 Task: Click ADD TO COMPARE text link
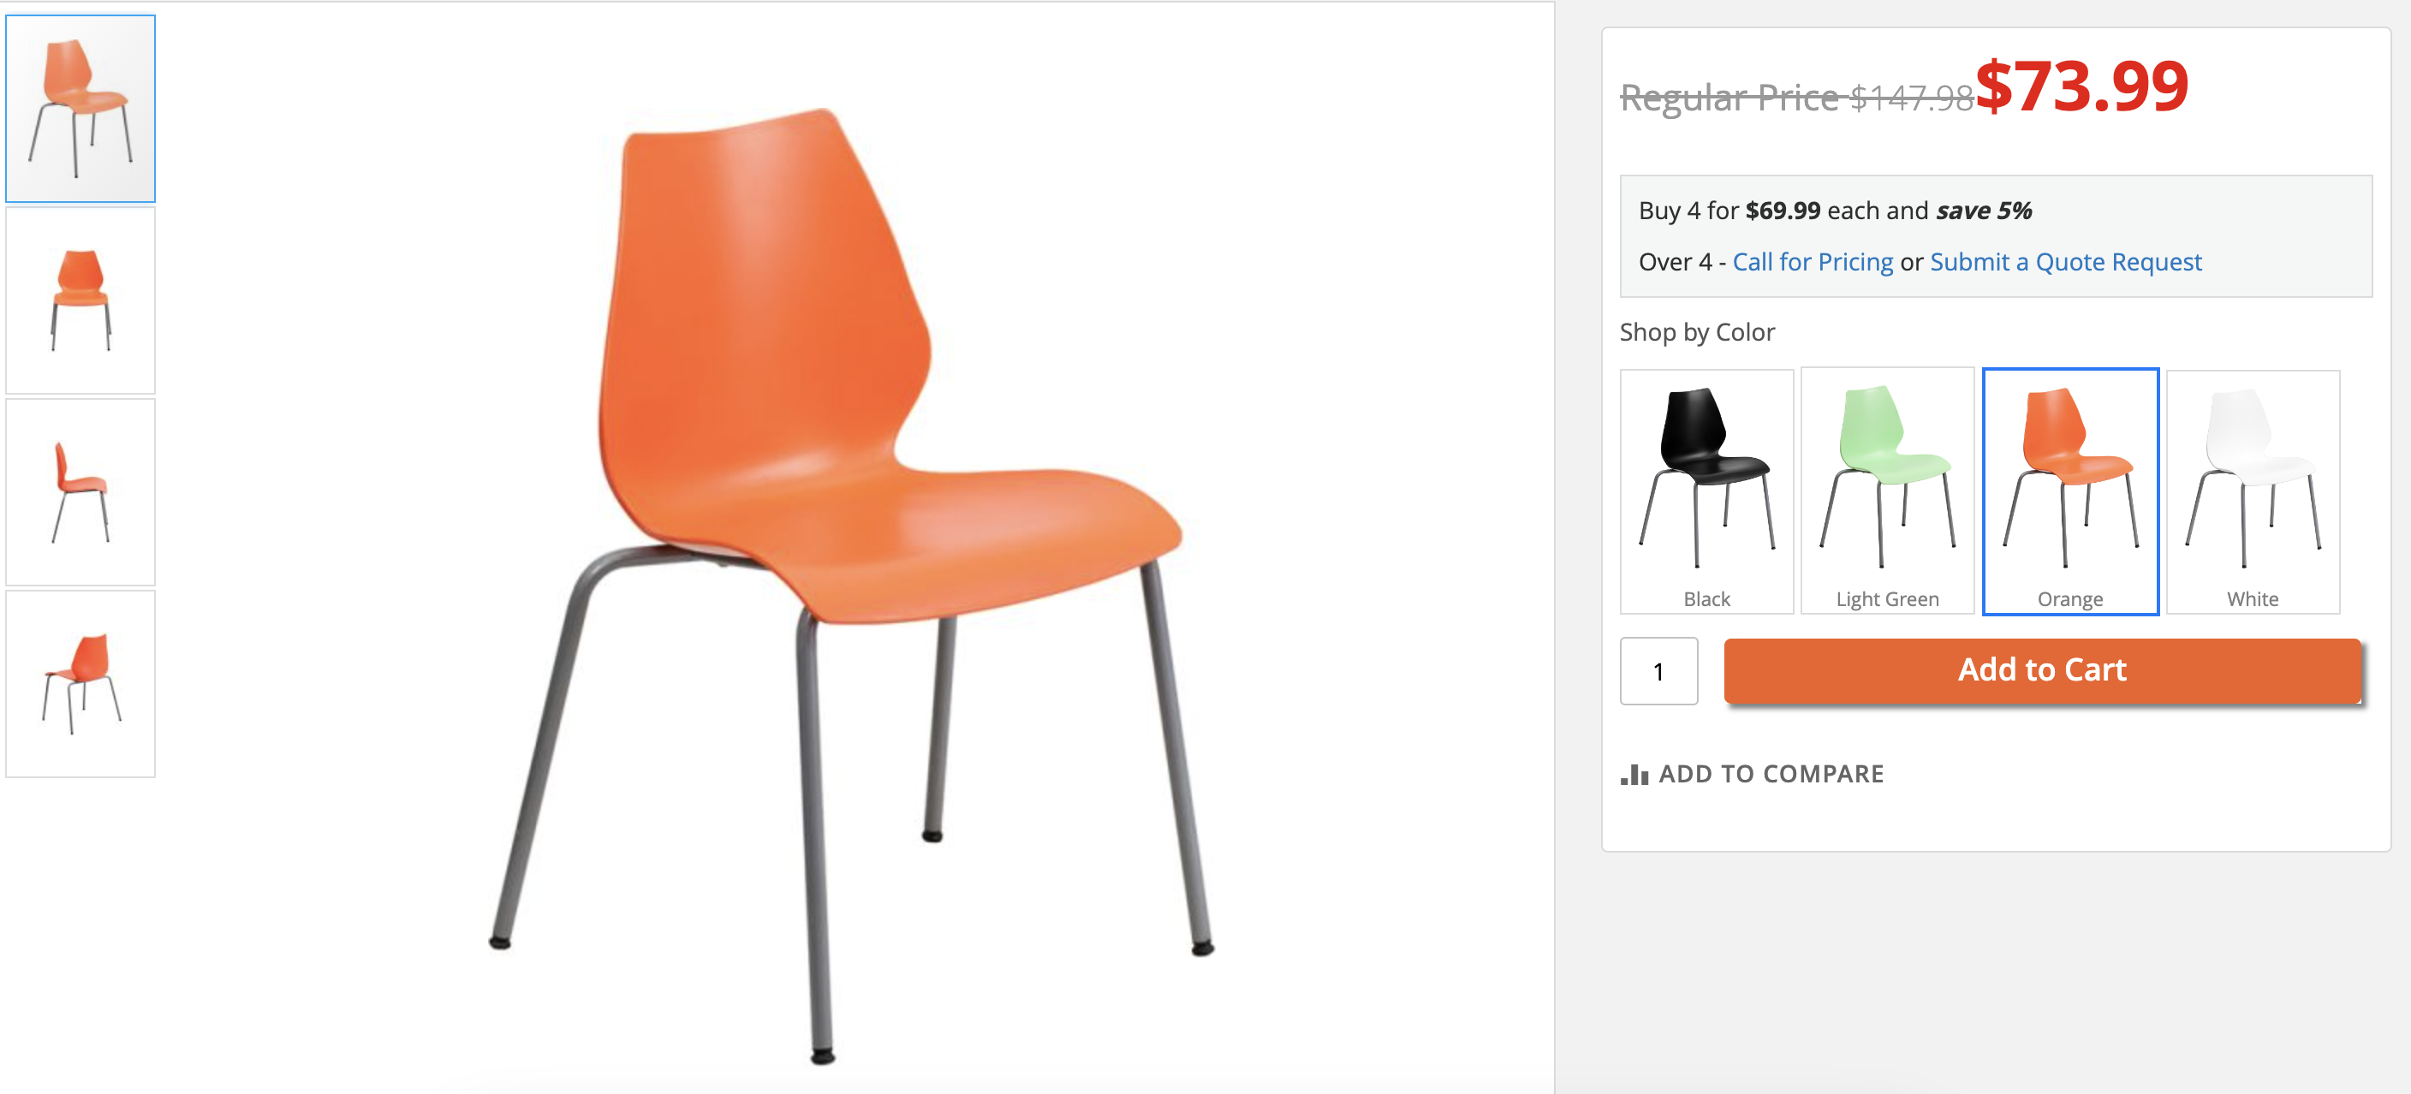pos(1771,774)
